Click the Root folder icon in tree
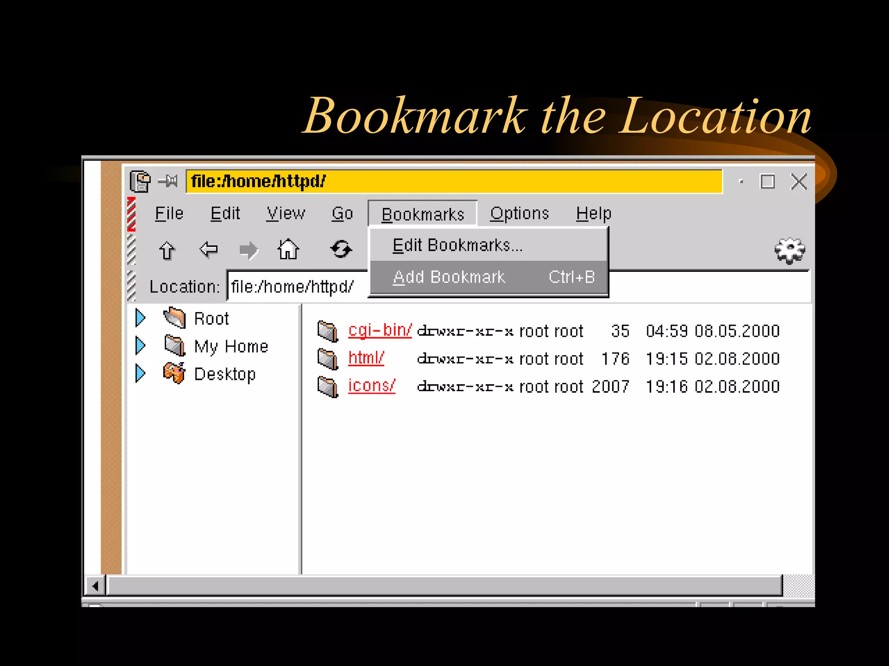 pos(175,317)
